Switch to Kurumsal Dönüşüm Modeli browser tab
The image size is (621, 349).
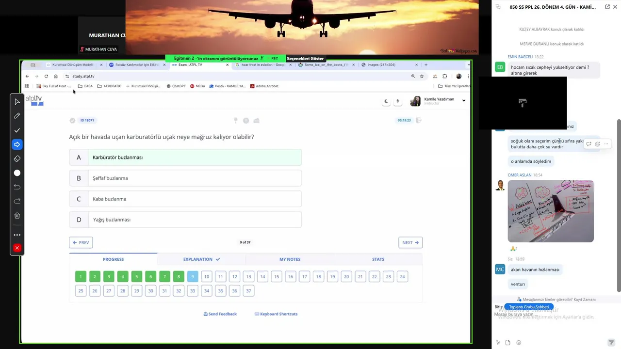pyautogui.click(x=74, y=64)
